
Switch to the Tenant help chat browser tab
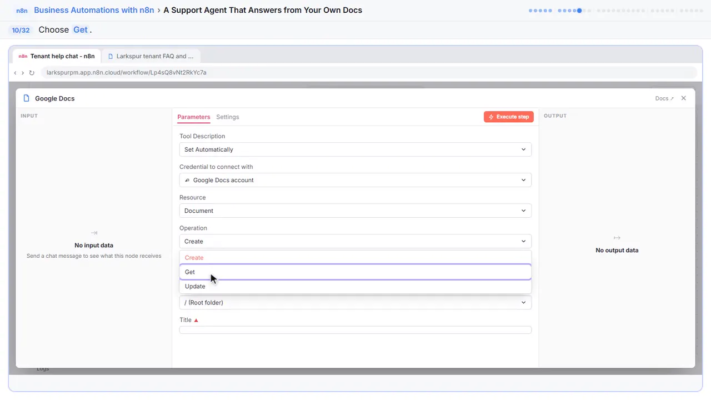coord(57,56)
